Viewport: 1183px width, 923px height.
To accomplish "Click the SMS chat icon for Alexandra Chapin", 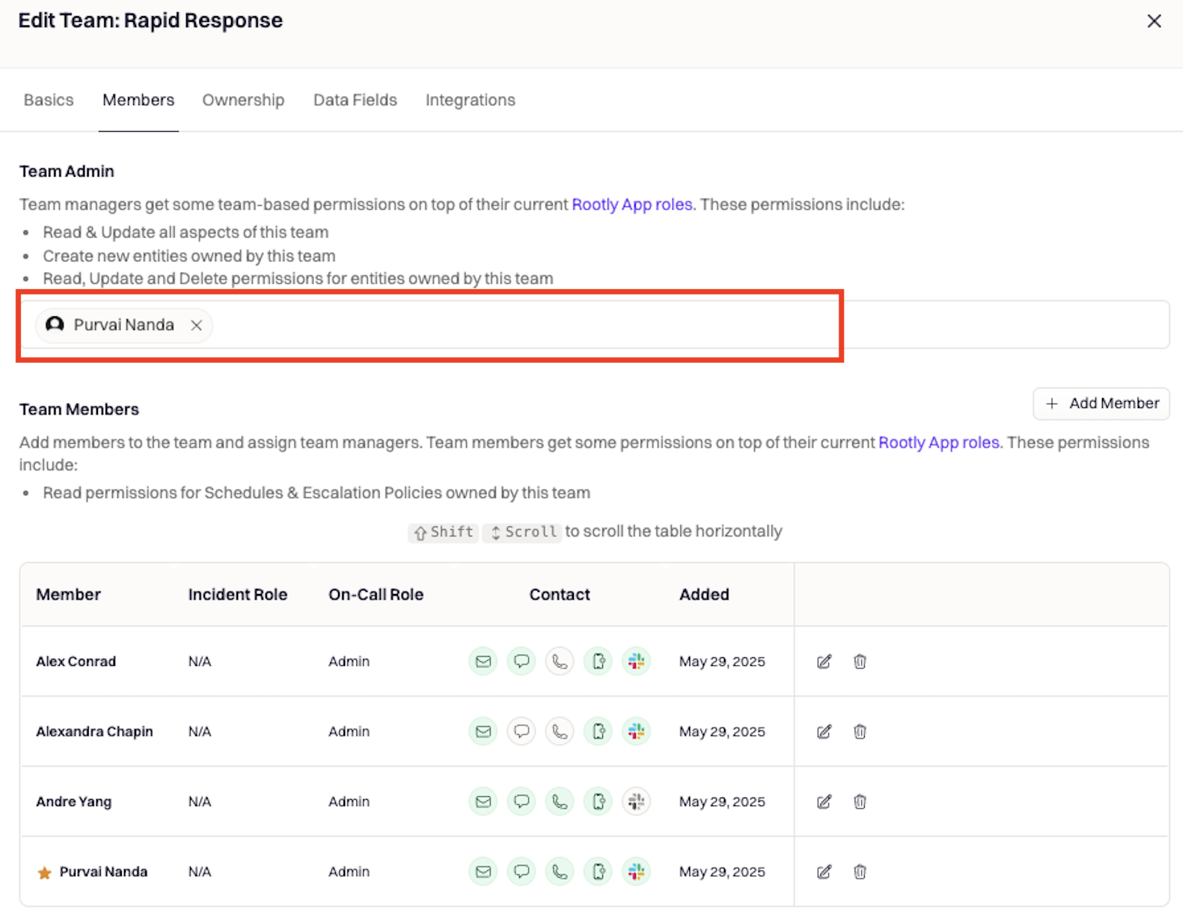I will pos(521,731).
